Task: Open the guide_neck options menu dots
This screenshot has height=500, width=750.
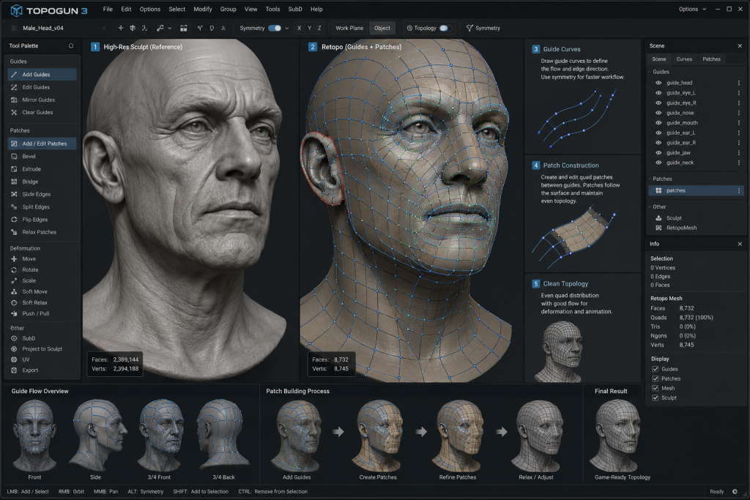Action: point(739,163)
